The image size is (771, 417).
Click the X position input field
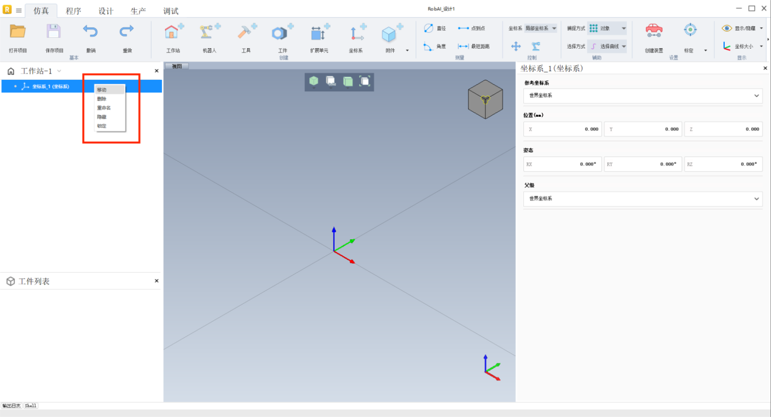pos(562,129)
